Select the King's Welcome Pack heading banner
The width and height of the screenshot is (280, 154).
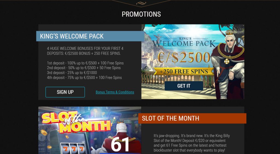tap(90, 36)
